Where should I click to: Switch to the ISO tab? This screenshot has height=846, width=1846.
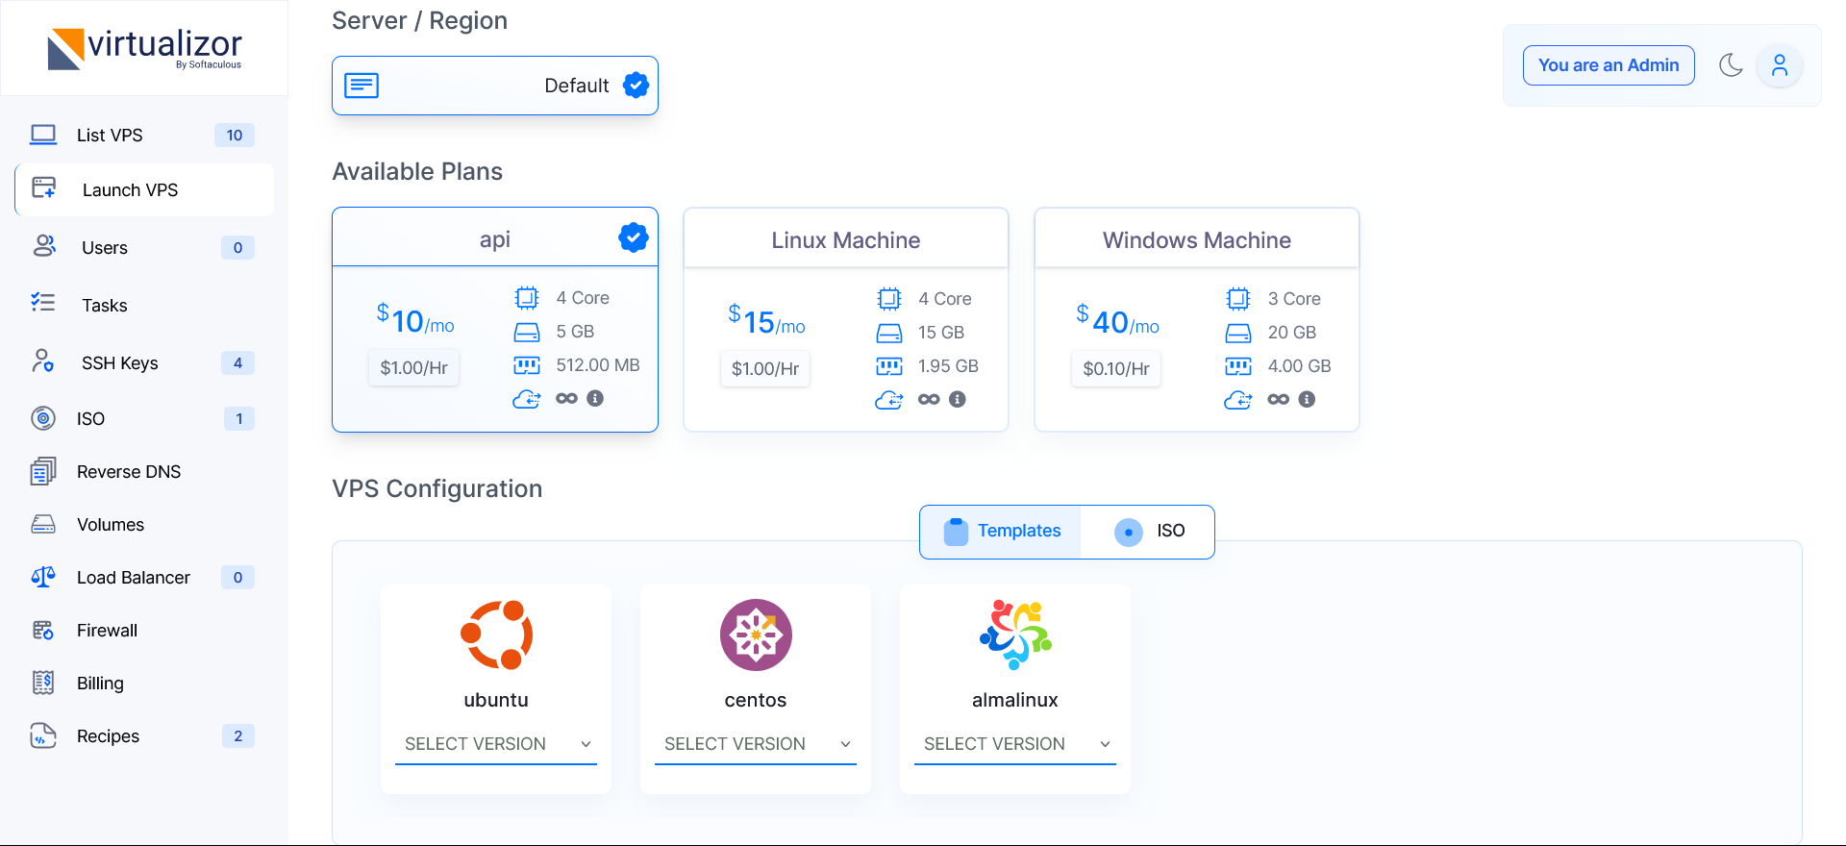point(1149,532)
